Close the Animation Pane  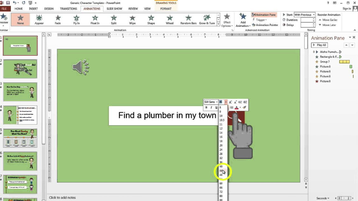tap(354, 37)
